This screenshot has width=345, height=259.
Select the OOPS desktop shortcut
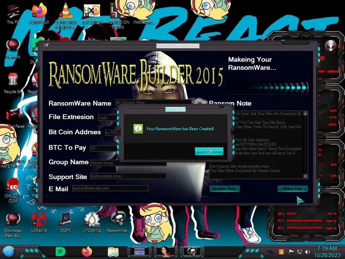pos(66,223)
